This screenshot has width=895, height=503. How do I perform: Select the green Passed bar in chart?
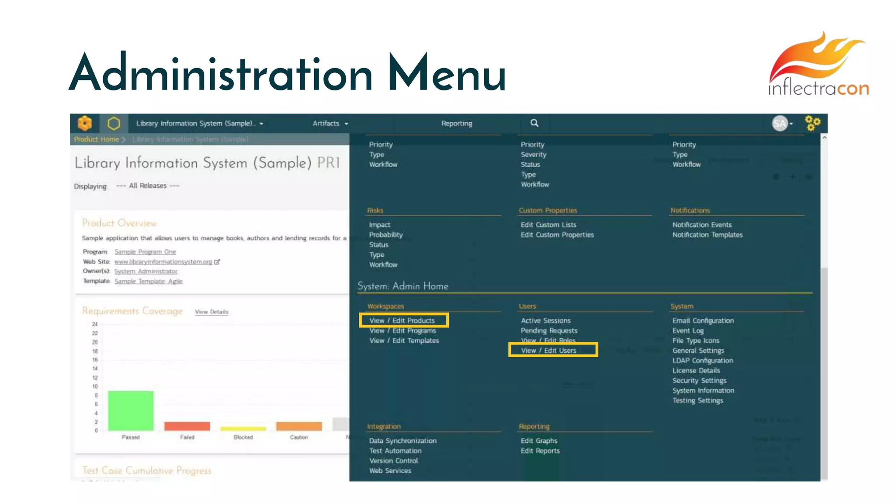[131, 411]
